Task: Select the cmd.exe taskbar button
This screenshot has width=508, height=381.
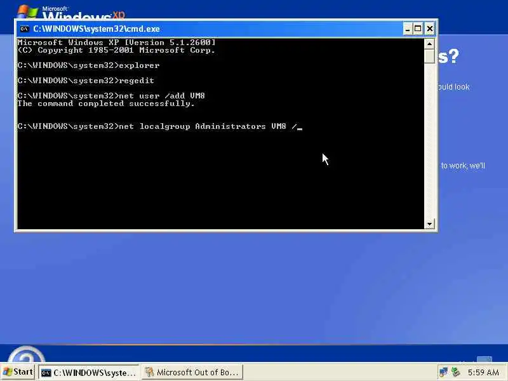Action: (89, 372)
